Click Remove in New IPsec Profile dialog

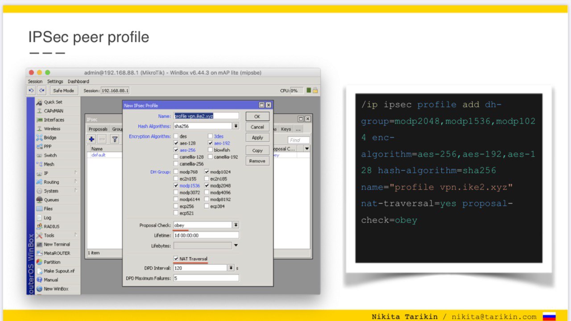coord(257,161)
